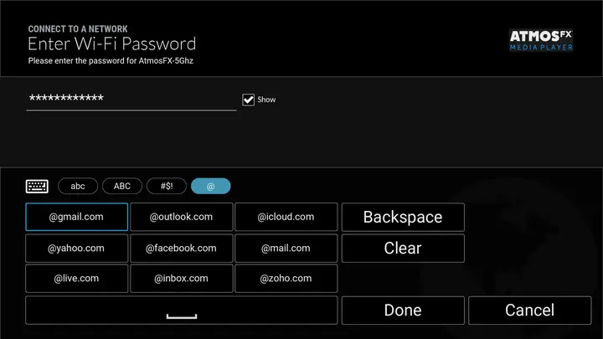Insert @live.com
Screen dimensions: 603x339
76,279
